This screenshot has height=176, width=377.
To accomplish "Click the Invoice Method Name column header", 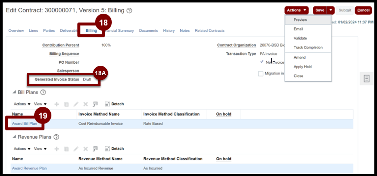I will pyautogui.click(x=99, y=114).
